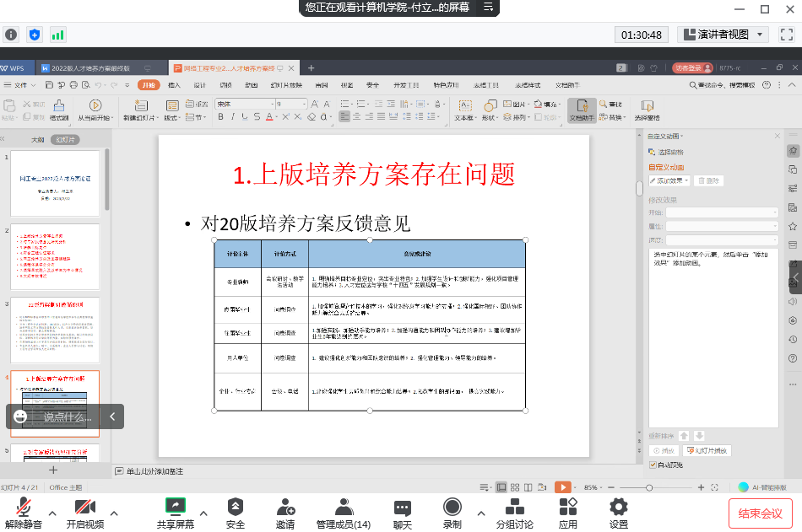Start recording with the 录制 icon
802x532 pixels.
click(452, 507)
